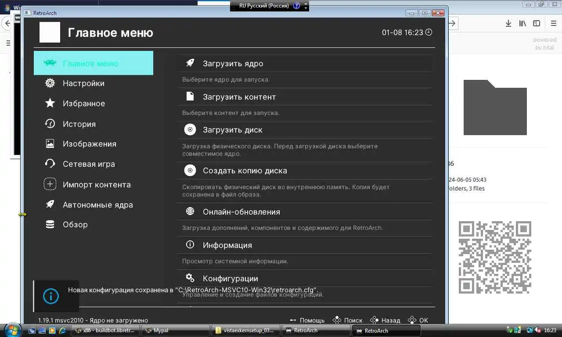This screenshot has height=337, width=562.
Task: Click the Главное меню invader icon in sidebar
Action: 50,63
